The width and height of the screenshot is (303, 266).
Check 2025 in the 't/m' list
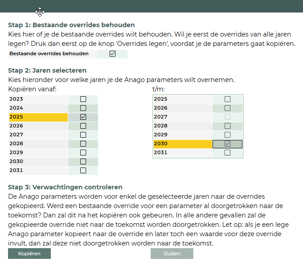tap(228, 99)
